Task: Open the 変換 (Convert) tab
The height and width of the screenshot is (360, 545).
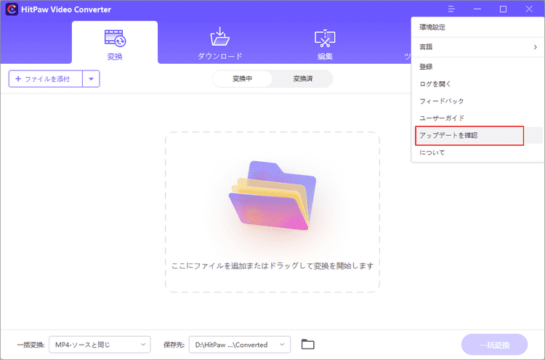Action: (x=115, y=43)
